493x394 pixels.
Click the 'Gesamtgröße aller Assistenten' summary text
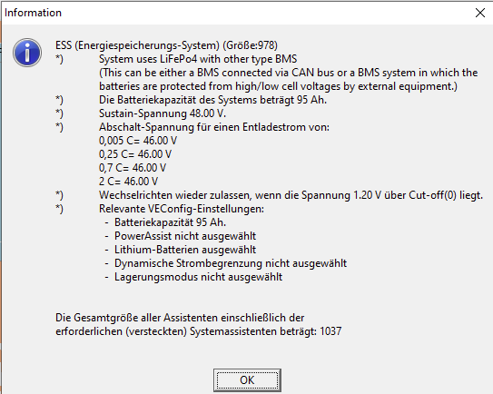(199, 324)
